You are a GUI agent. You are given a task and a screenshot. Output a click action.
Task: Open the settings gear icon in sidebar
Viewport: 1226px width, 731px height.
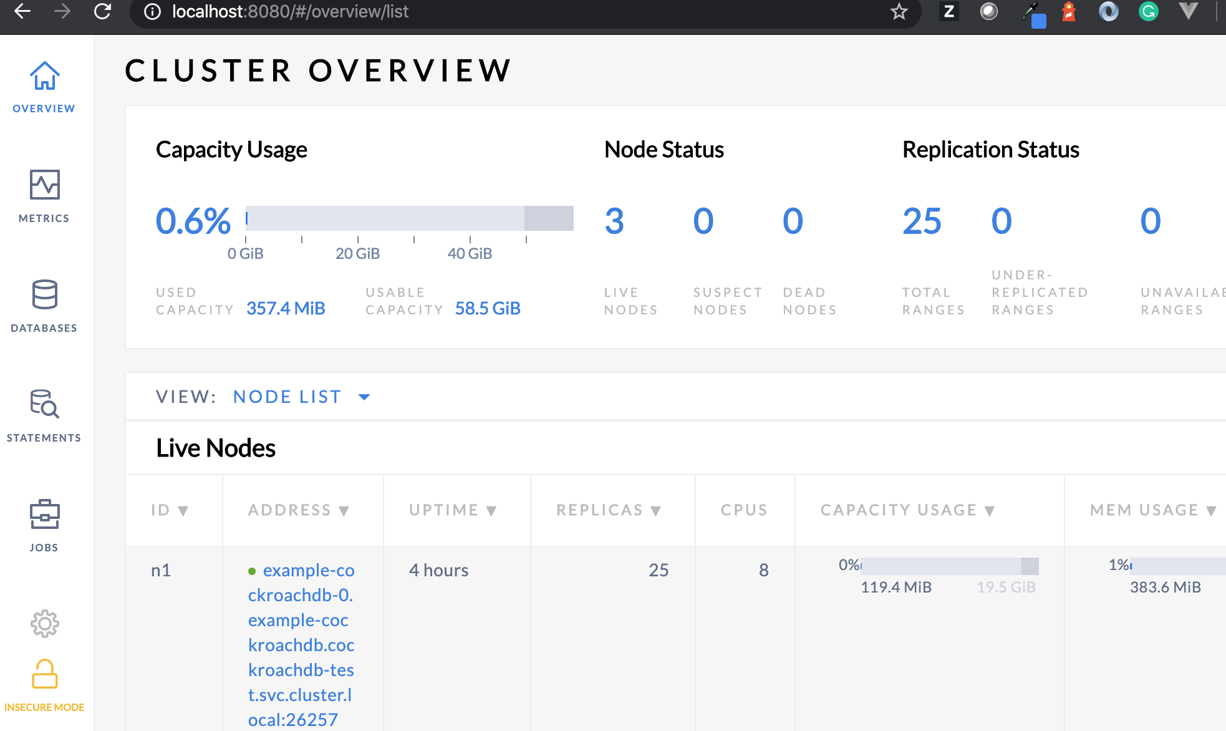[44, 623]
